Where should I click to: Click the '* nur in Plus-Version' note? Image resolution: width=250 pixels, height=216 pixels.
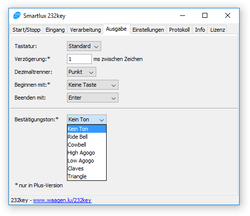(x=39, y=185)
